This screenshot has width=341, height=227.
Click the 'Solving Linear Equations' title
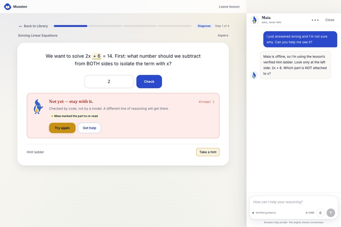tap(38, 36)
